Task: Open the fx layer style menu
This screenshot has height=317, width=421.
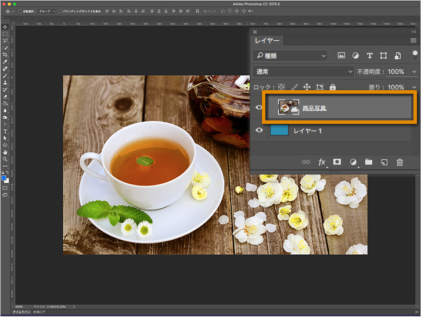Action: 322,162
